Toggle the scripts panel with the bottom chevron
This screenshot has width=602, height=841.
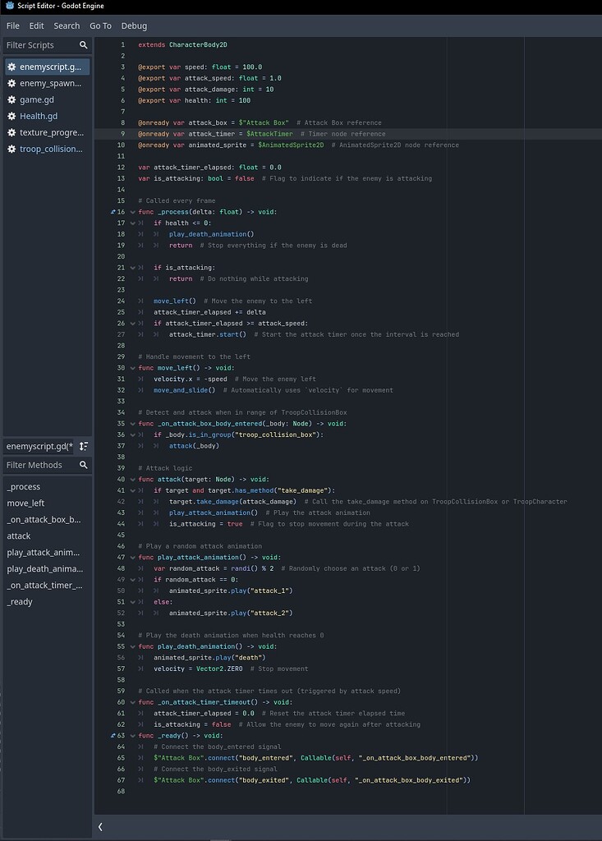coord(100,826)
